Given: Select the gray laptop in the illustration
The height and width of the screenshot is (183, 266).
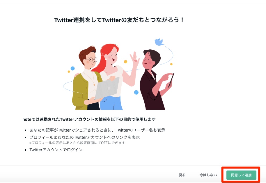Looking at the screenshot, I should [107, 89].
